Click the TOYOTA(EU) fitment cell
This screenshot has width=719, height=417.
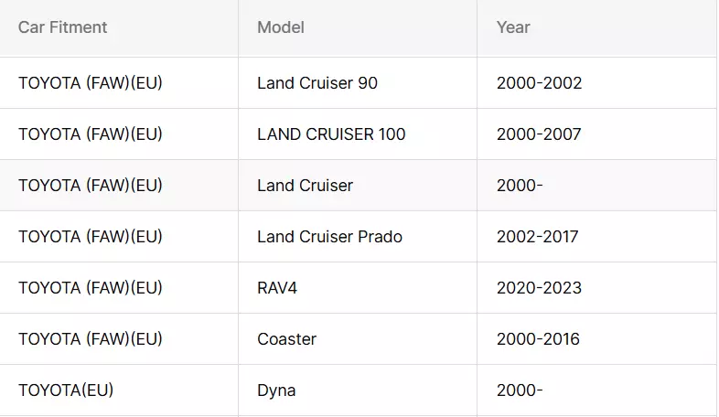click(x=119, y=390)
